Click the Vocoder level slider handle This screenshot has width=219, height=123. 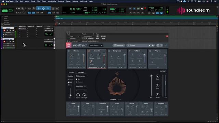[x=104, y=55]
